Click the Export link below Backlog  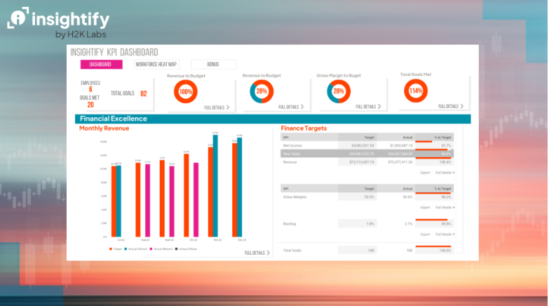[425, 234]
